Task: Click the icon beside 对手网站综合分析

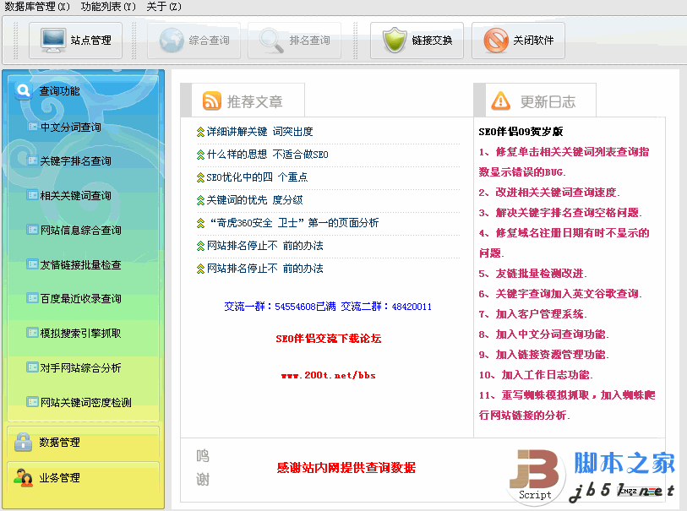Action: coord(32,367)
